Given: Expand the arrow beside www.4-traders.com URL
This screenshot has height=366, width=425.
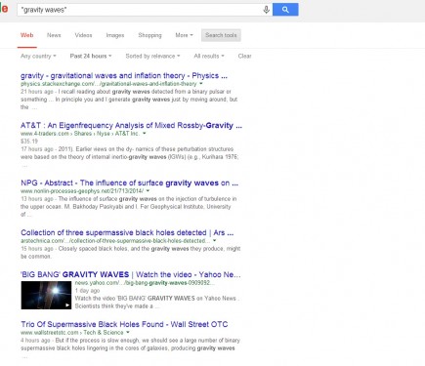Looking at the screenshot, I should click(145, 134).
